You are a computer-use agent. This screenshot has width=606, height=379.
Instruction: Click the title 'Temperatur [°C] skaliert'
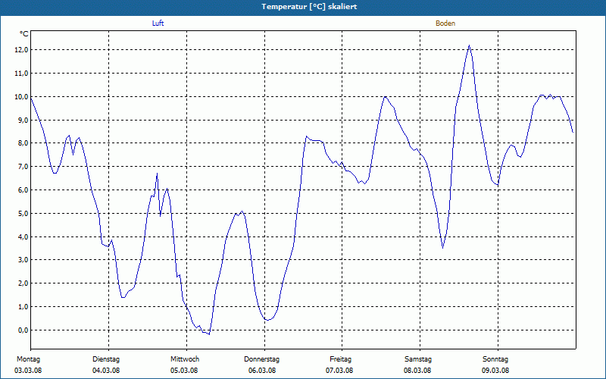[x=309, y=7]
